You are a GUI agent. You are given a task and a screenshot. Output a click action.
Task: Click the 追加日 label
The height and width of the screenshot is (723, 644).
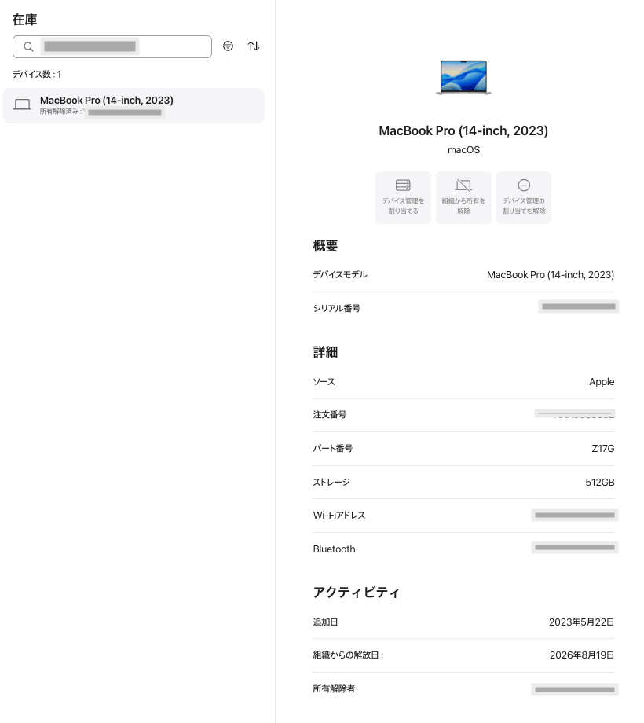tap(325, 622)
